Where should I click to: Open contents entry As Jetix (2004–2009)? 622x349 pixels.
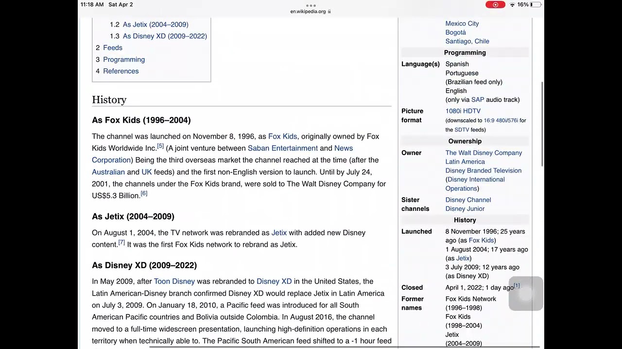(x=155, y=24)
